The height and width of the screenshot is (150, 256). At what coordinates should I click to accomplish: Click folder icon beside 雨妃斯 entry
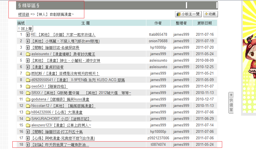pyautogui.click(x=28, y=73)
